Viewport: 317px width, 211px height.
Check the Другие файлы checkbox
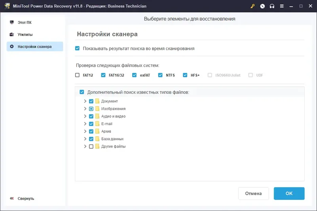pos(91,146)
